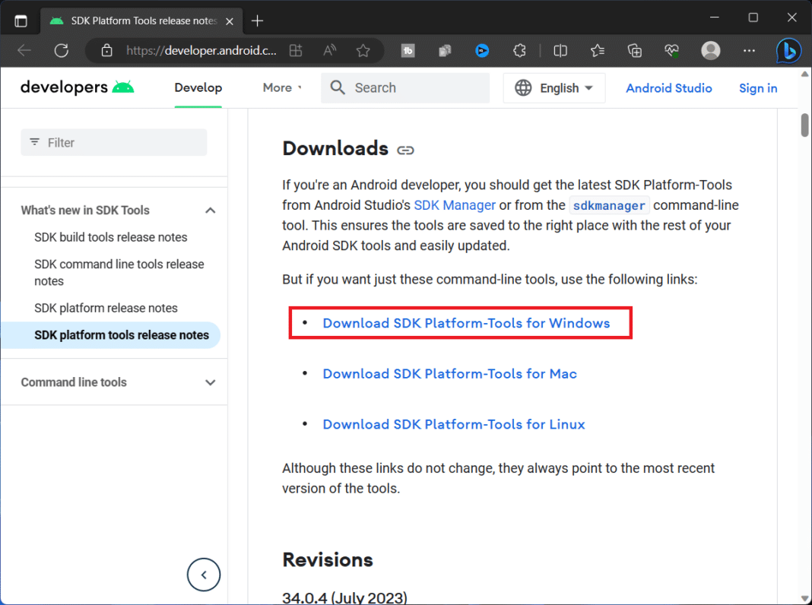
Task: Open the More menu in the header
Action: [x=281, y=87]
